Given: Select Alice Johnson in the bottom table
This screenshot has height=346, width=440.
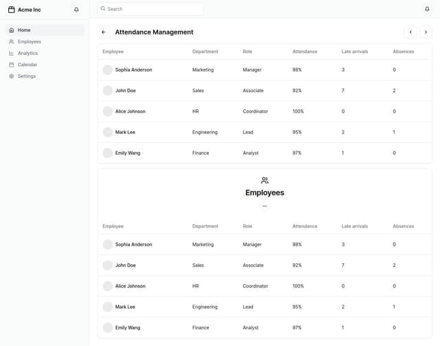Looking at the screenshot, I should point(130,286).
